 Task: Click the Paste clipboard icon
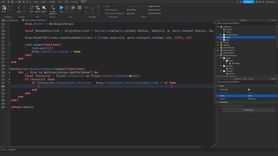tap(4, 8)
